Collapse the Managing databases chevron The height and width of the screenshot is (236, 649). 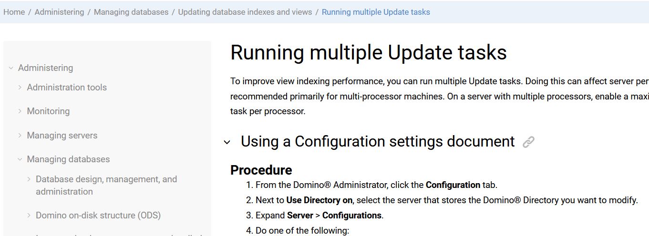[x=20, y=159]
